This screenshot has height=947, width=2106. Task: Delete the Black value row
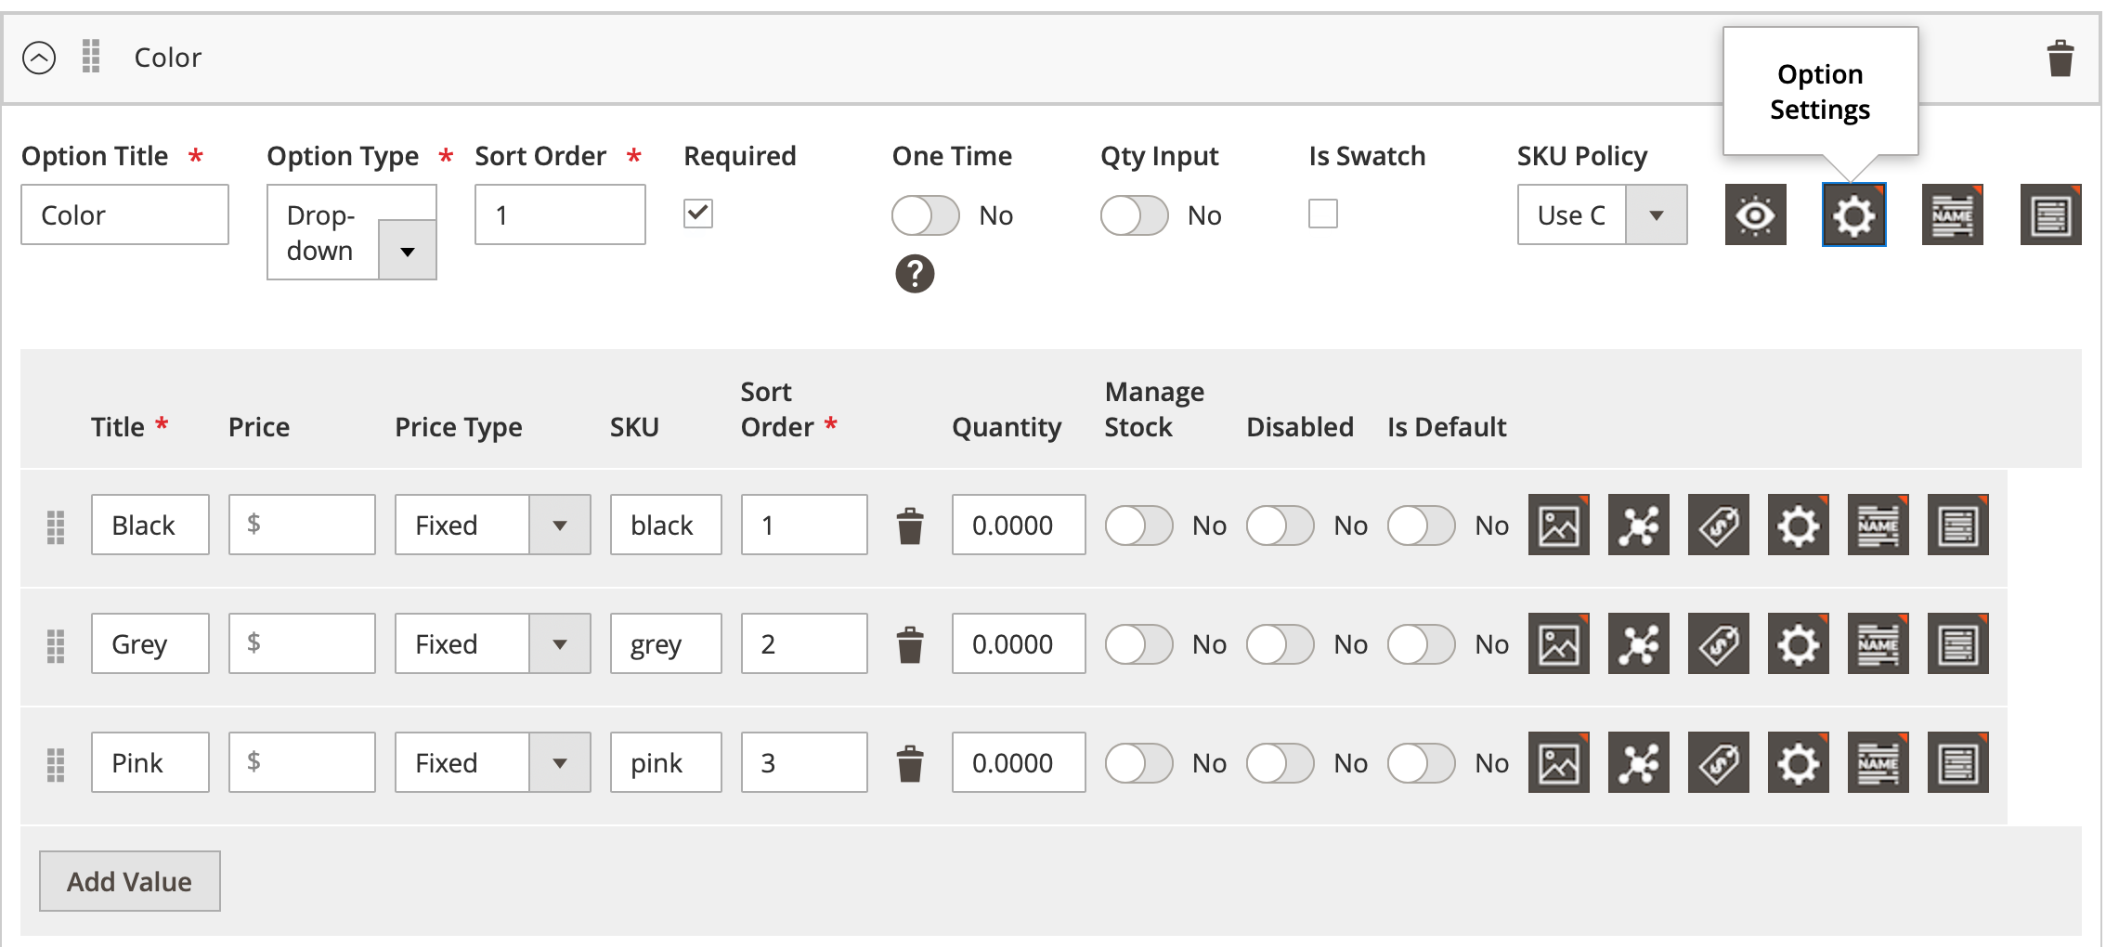click(x=910, y=525)
